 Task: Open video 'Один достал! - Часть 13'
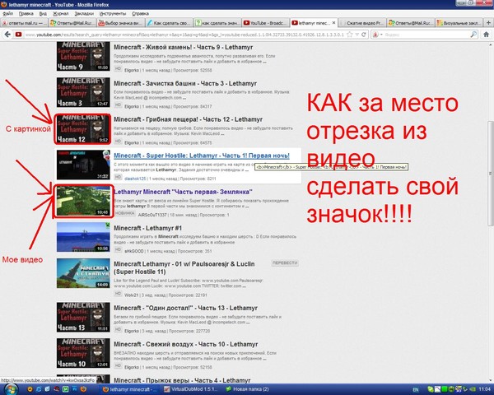tap(185, 308)
